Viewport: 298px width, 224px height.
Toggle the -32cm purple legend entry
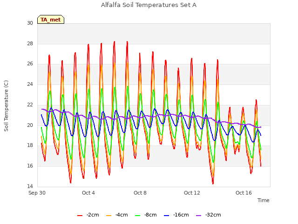(x=208, y=215)
